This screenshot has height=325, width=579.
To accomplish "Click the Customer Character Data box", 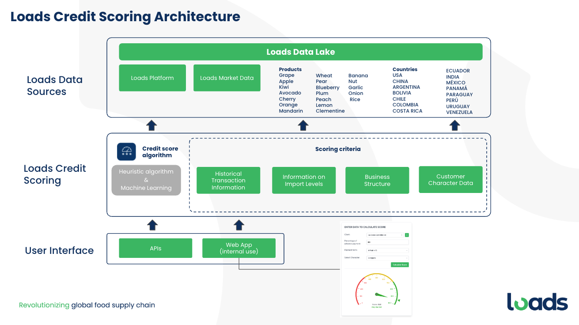I will click(450, 180).
